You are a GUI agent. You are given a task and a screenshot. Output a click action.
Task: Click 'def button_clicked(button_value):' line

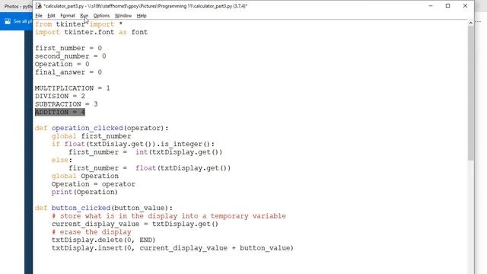103,208
